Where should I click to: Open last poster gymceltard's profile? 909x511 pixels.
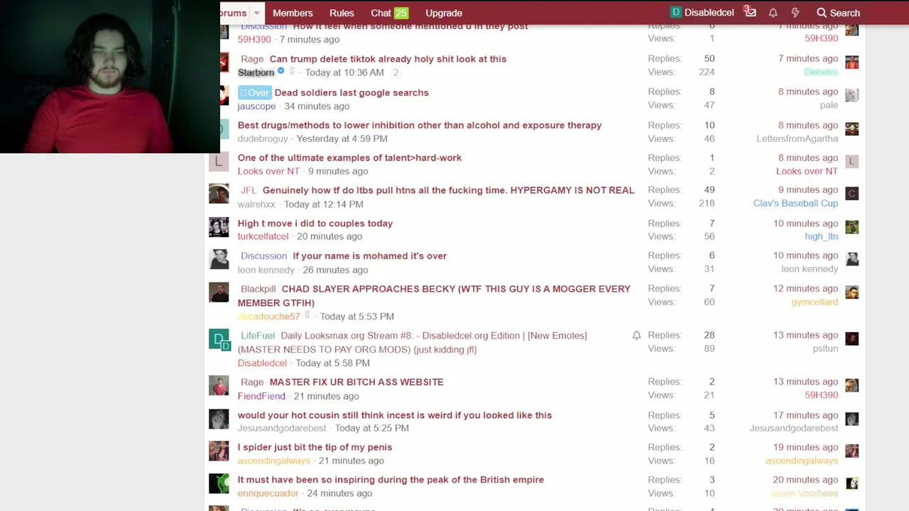(x=815, y=302)
